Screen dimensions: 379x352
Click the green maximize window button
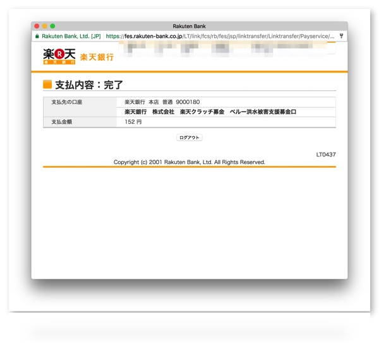pyautogui.click(x=52, y=26)
